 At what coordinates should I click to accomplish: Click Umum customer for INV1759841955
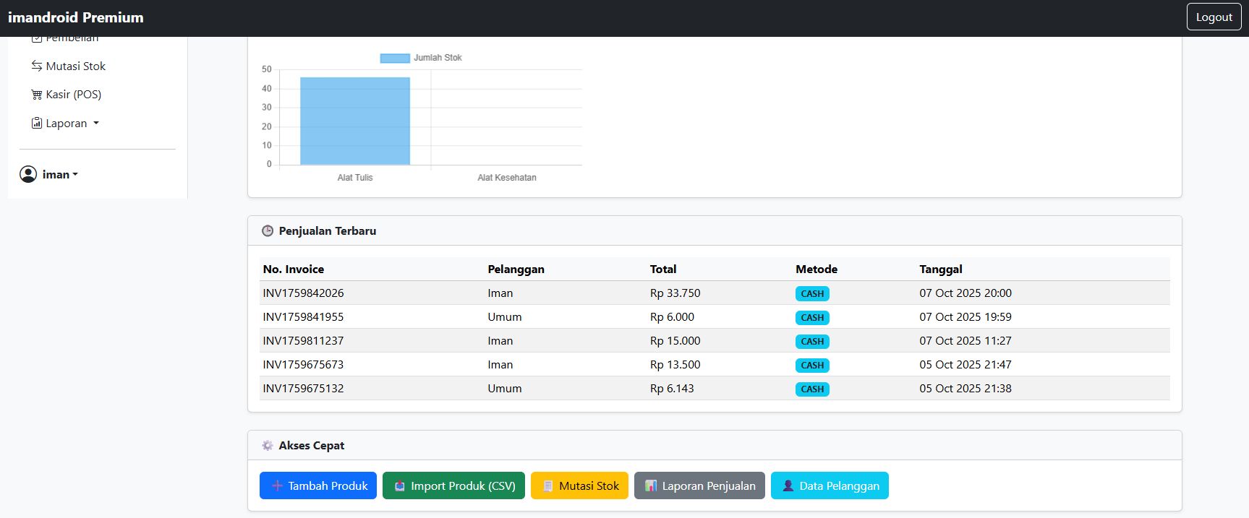505,317
